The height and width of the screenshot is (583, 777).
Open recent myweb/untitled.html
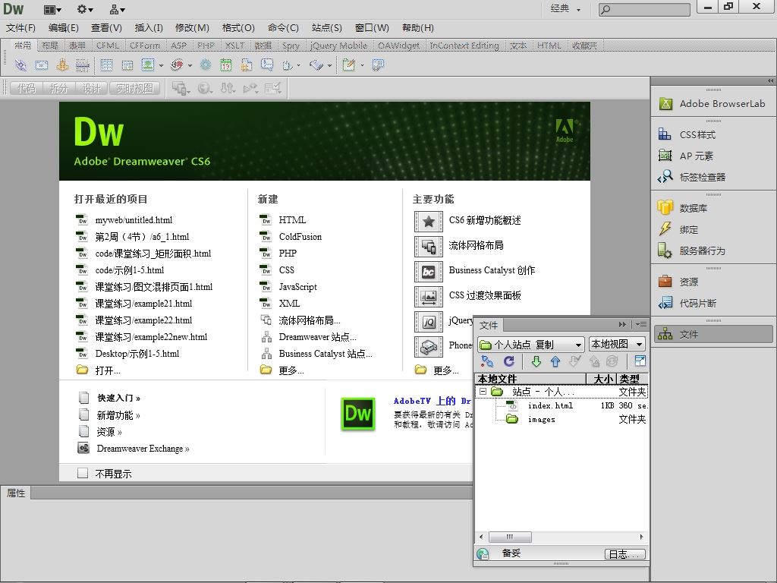click(x=124, y=219)
